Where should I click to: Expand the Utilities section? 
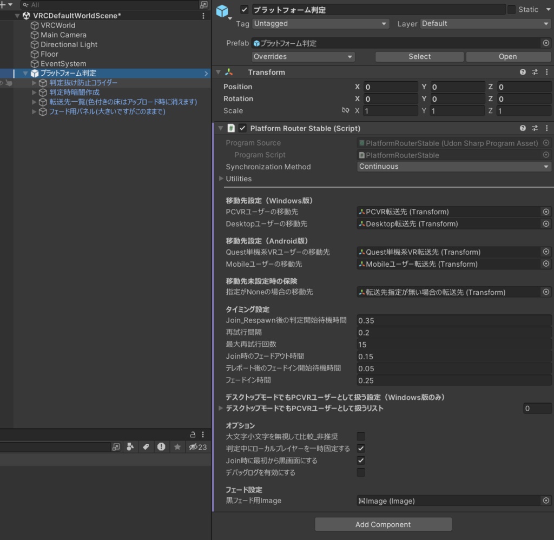(221, 179)
